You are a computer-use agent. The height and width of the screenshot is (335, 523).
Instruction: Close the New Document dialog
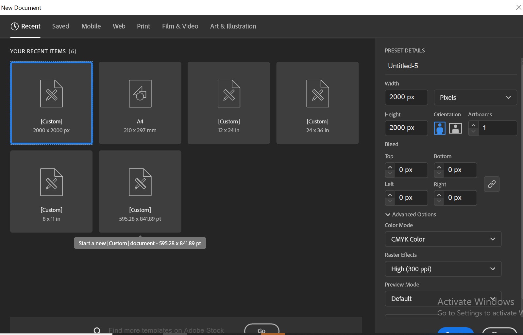point(519,8)
